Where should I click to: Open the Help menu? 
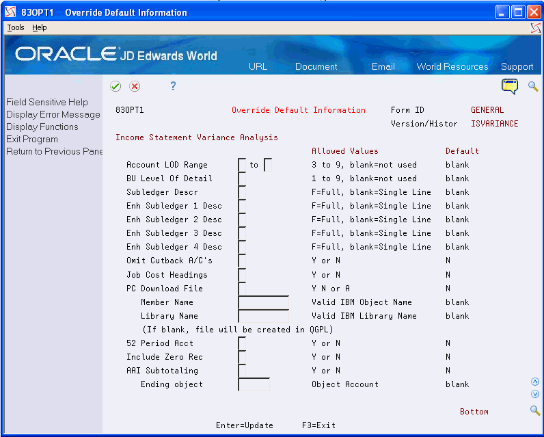[x=39, y=27]
